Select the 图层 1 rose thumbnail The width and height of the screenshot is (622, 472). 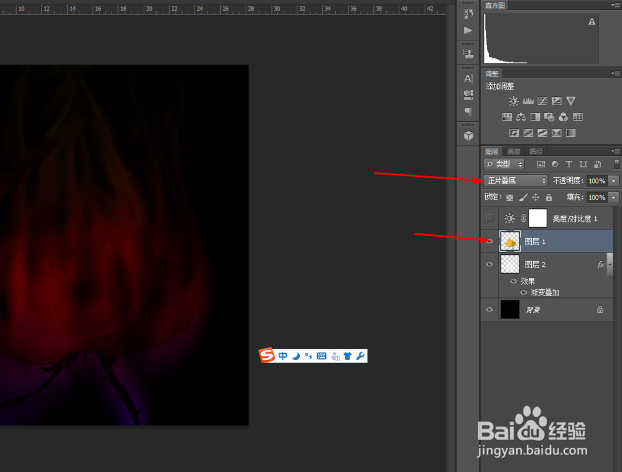[x=510, y=241]
